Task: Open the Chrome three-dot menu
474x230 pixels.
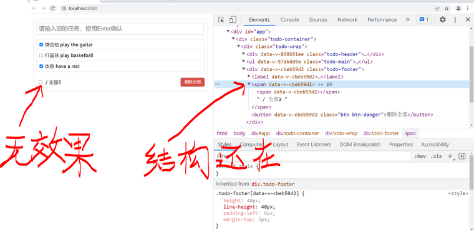Action: [x=468, y=9]
